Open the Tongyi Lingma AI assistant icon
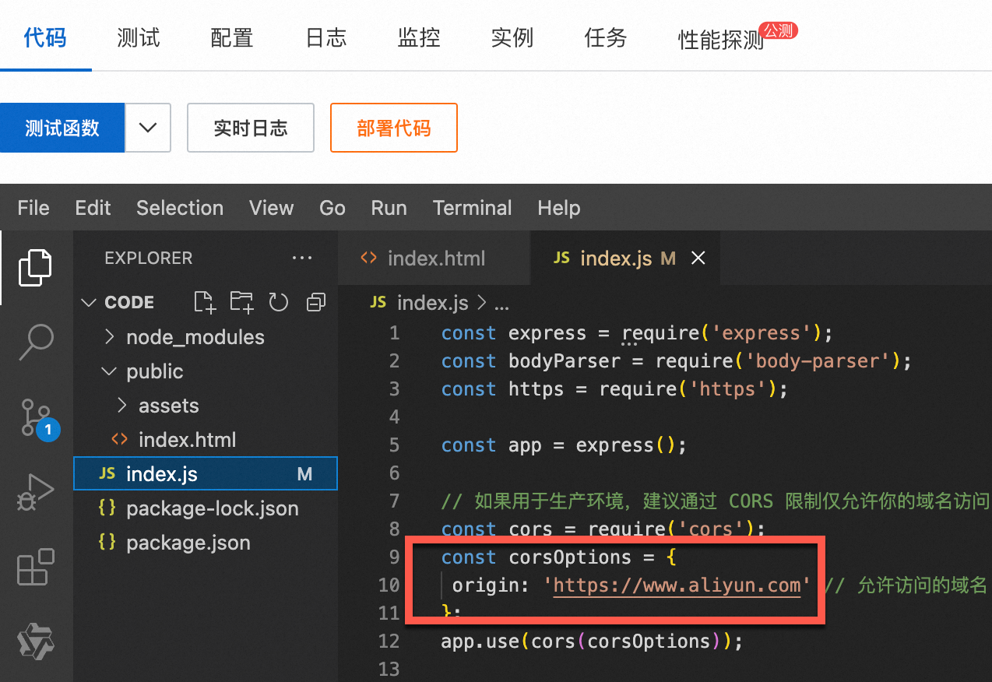Image resolution: width=992 pixels, height=682 pixels. pyautogui.click(x=36, y=642)
